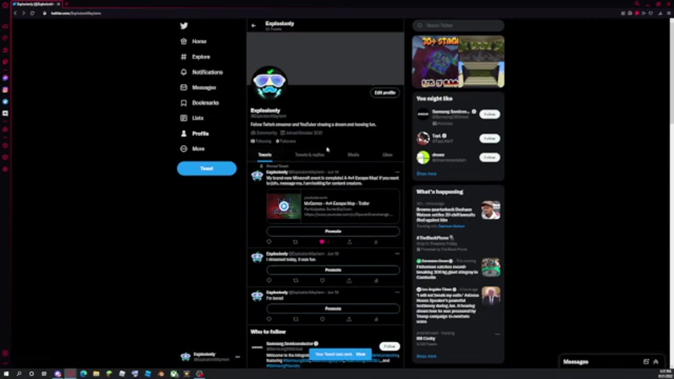Screen dimensions: 674x379
Task: Focus the Search Twitter field
Action: tap(458, 25)
